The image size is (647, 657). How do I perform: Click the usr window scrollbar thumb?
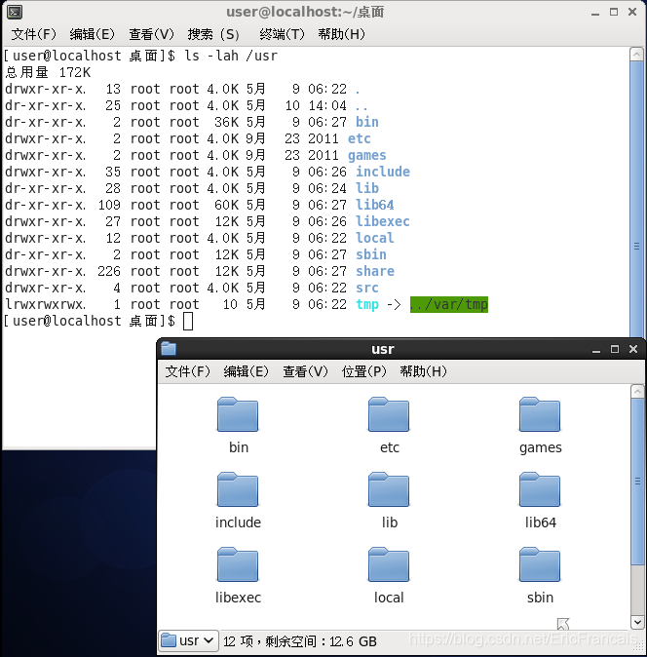(x=637, y=482)
